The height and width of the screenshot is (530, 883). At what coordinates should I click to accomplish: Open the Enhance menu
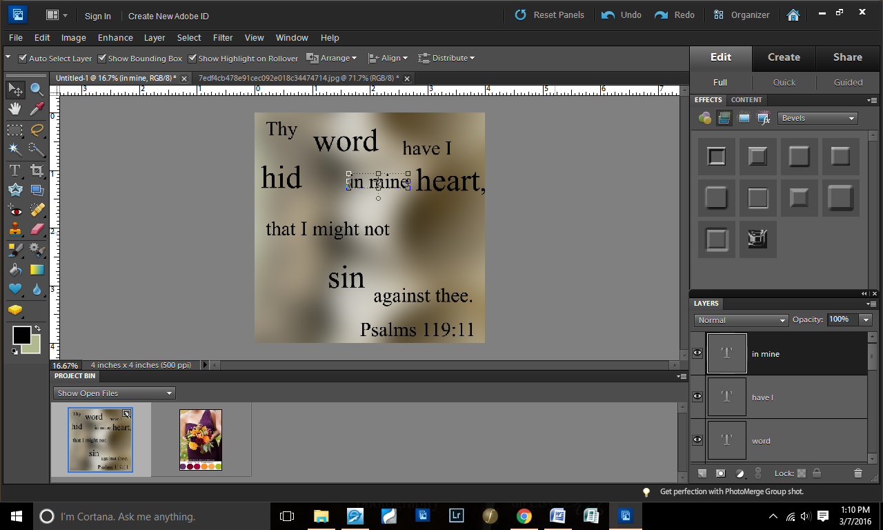115,38
